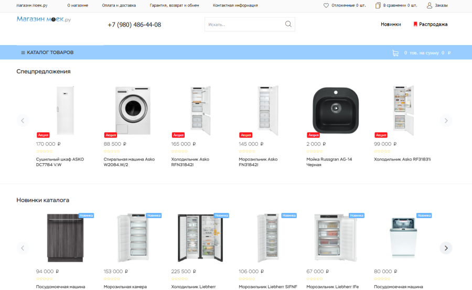Open Холодильник Asko RF31831i title

(x=402, y=159)
